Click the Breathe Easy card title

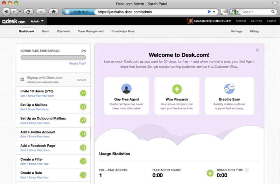point(230,99)
